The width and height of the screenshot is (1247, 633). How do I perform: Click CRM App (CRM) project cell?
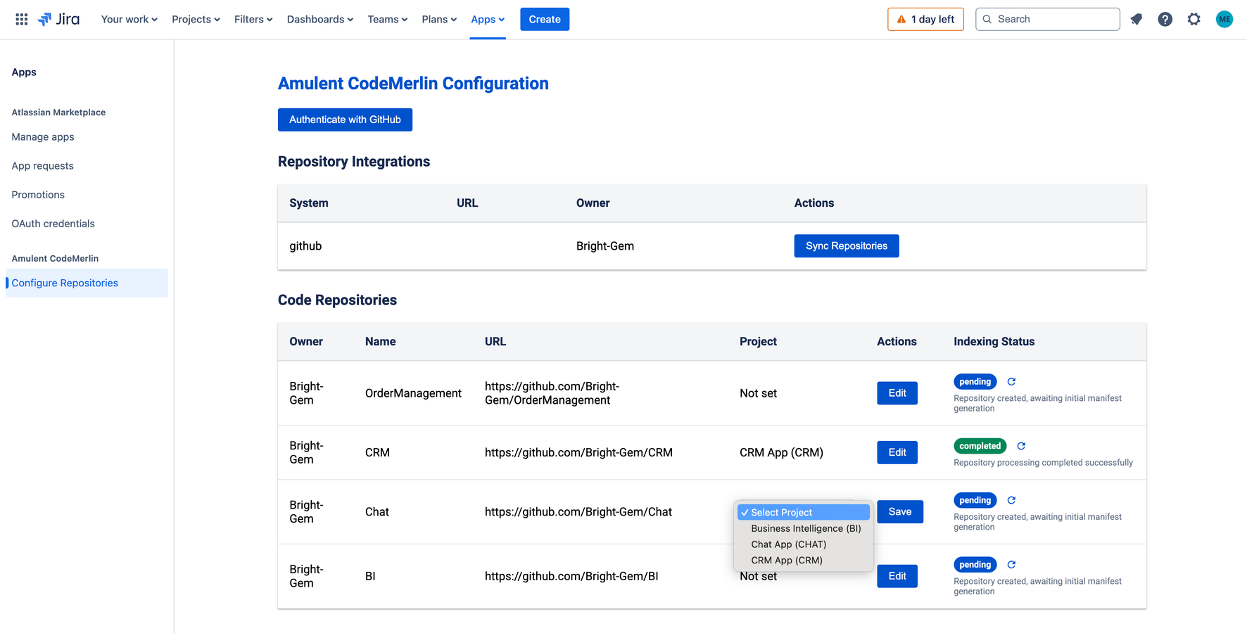(x=781, y=452)
